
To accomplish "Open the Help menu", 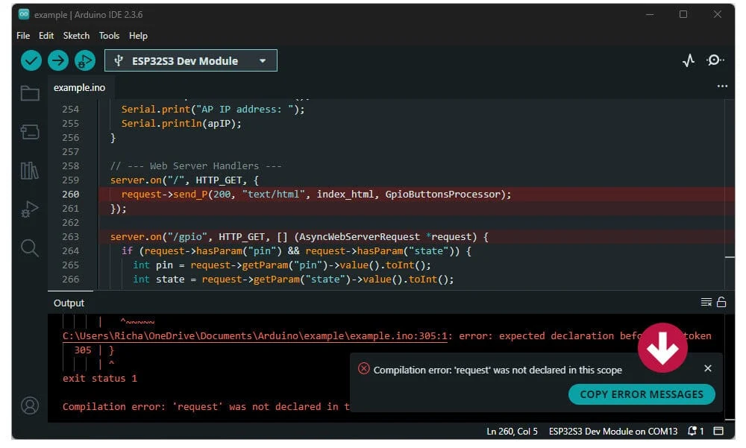I will point(138,36).
